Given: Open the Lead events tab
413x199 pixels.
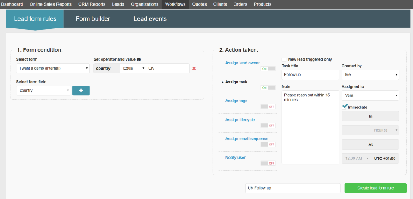Looking at the screenshot, I should click(150, 19).
